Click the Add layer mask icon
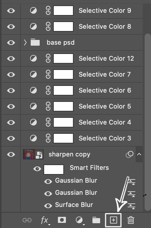The height and width of the screenshot is (228, 151). coord(62,220)
